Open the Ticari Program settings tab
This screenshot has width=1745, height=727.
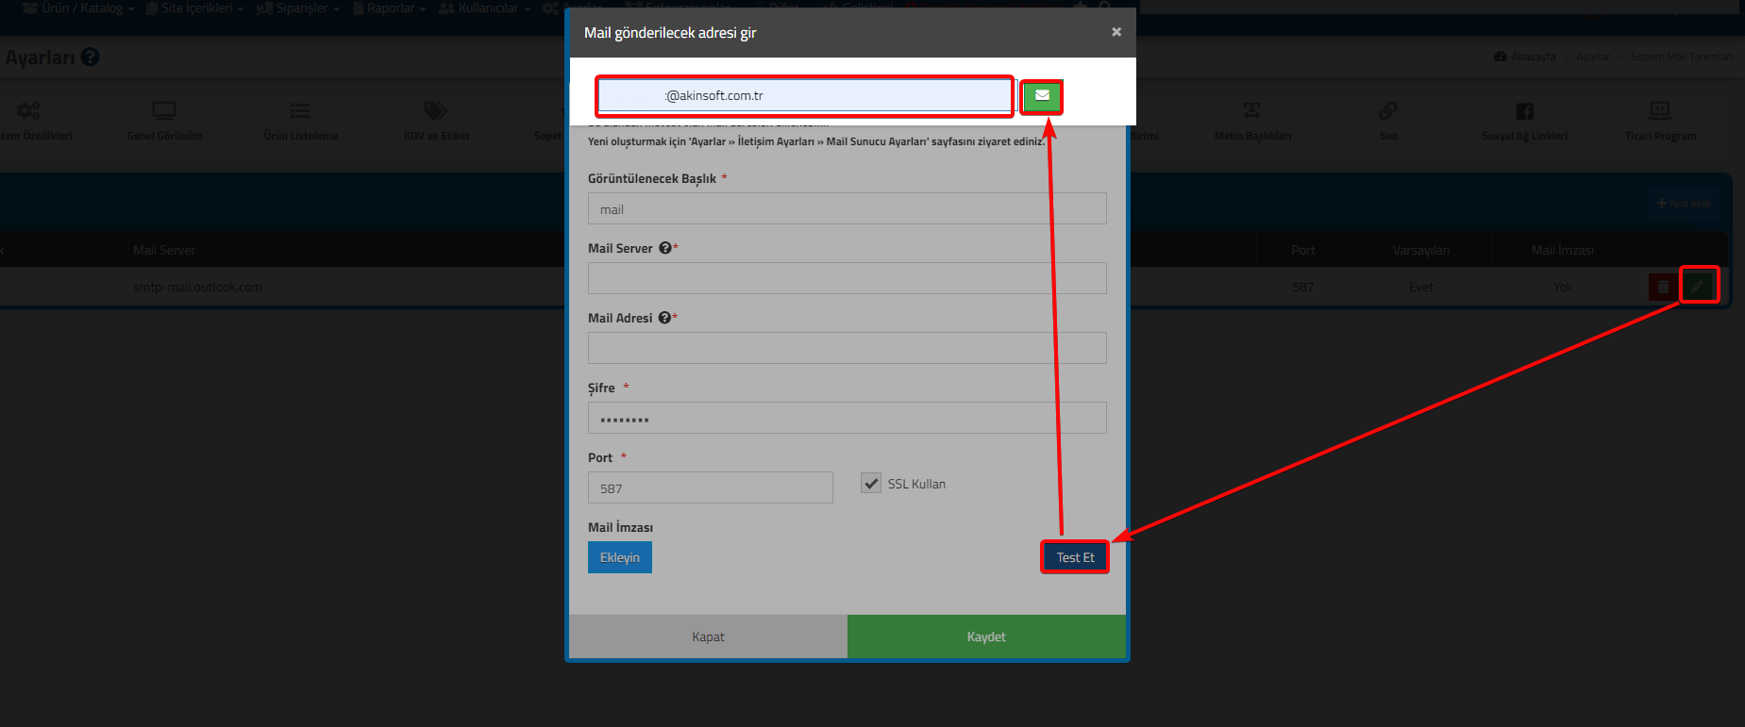pos(1660,122)
